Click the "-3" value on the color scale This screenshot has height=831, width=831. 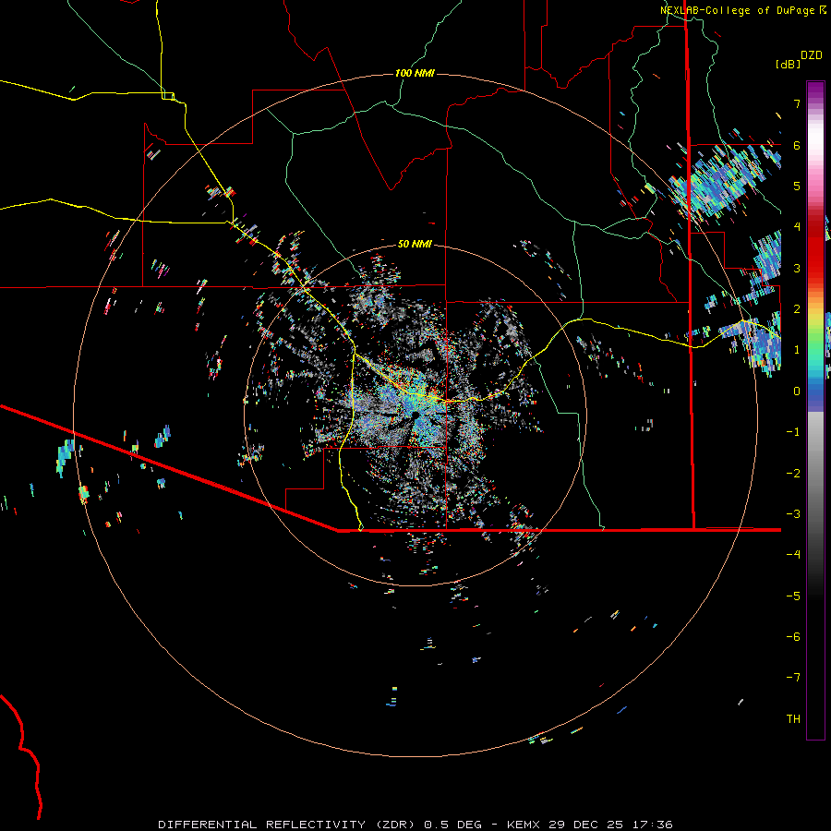pos(793,514)
